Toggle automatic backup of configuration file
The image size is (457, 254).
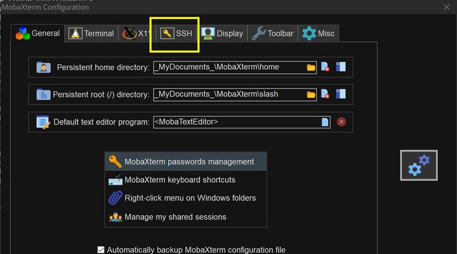click(x=101, y=250)
